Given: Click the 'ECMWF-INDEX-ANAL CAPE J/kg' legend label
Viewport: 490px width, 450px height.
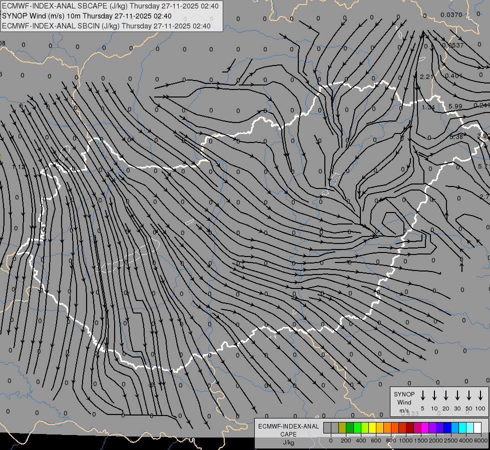Looking at the screenshot, I should (x=288, y=434).
